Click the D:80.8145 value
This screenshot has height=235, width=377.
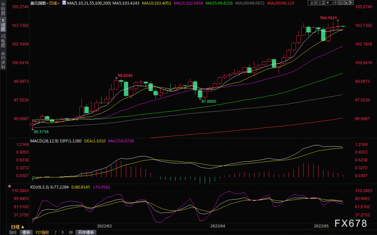pyautogui.click(x=81, y=187)
